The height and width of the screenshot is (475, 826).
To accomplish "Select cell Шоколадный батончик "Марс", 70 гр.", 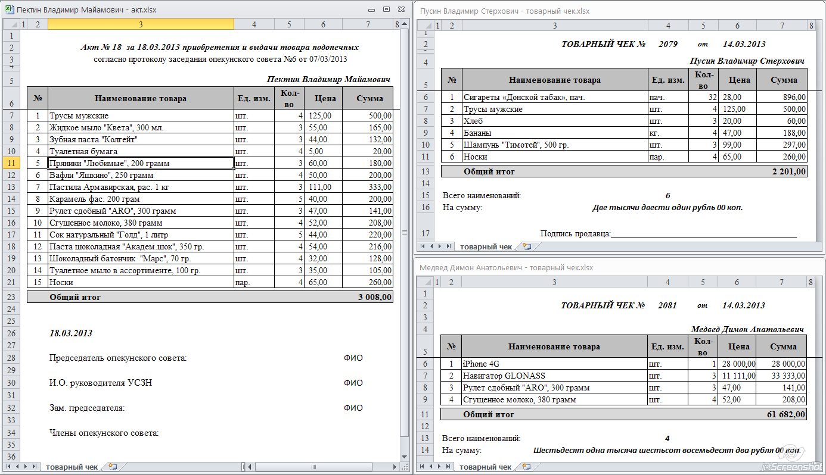I will click(x=141, y=258).
